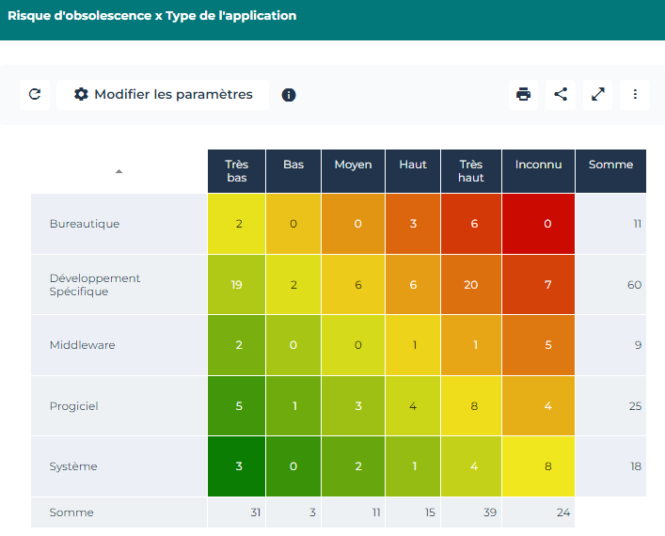Click the Middleware row label
This screenshot has width=665, height=536.
pos(82,345)
